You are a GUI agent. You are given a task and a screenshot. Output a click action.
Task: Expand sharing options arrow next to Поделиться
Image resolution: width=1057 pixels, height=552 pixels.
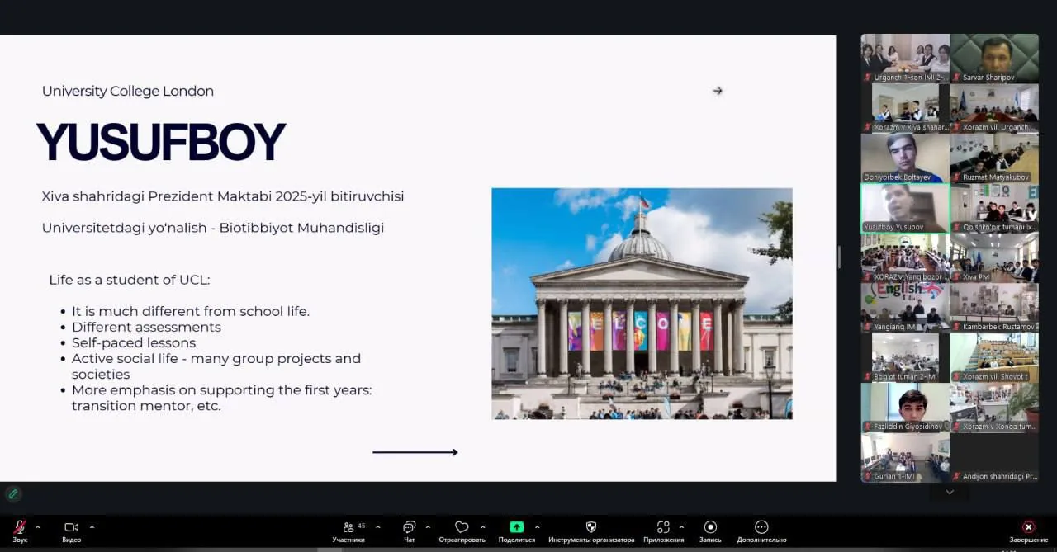click(x=538, y=526)
